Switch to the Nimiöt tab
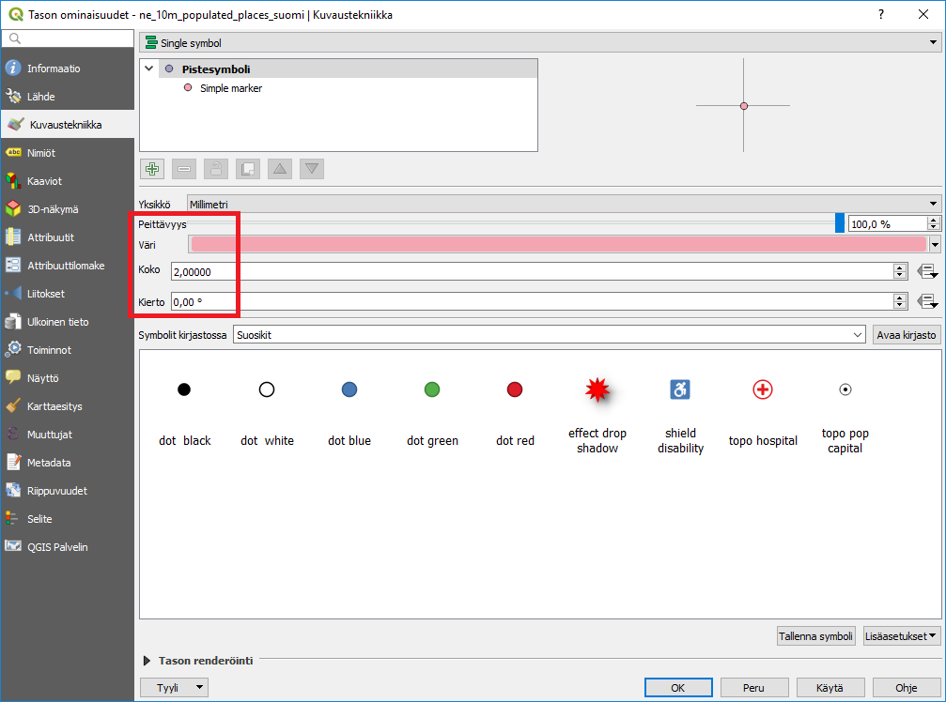Viewport: 946px width, 702px height. tap(41, 153)
